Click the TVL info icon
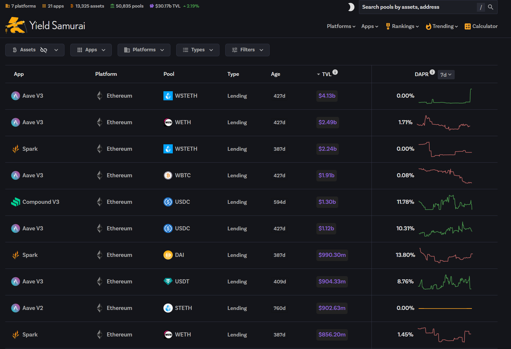Viewport: 511px width, 349px height. [x=335, y=72]
